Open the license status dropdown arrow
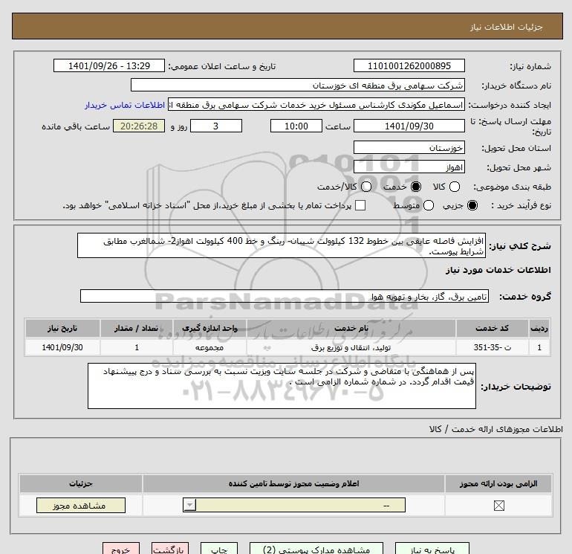572x554 pixels. pos(189,505)
